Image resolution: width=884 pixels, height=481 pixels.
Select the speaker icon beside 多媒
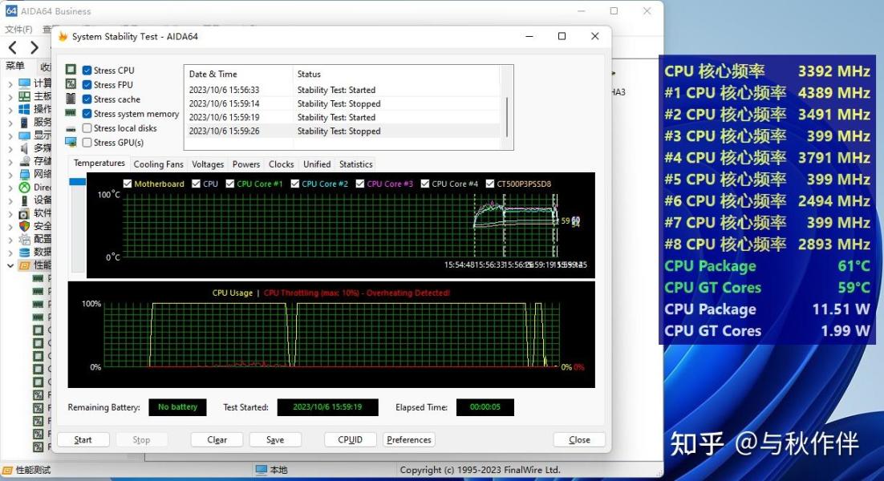[x=24, y=148]
